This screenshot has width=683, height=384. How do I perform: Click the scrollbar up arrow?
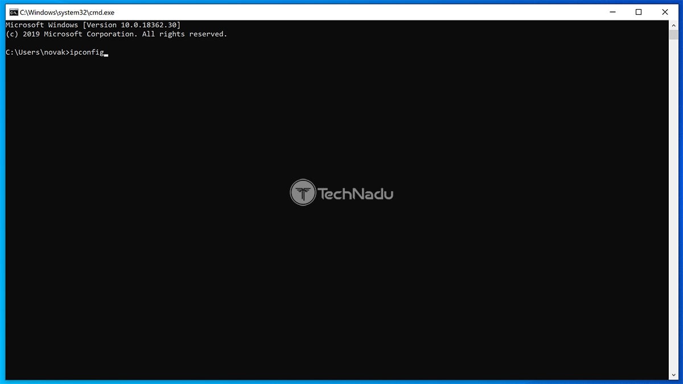tap(673, 26)
